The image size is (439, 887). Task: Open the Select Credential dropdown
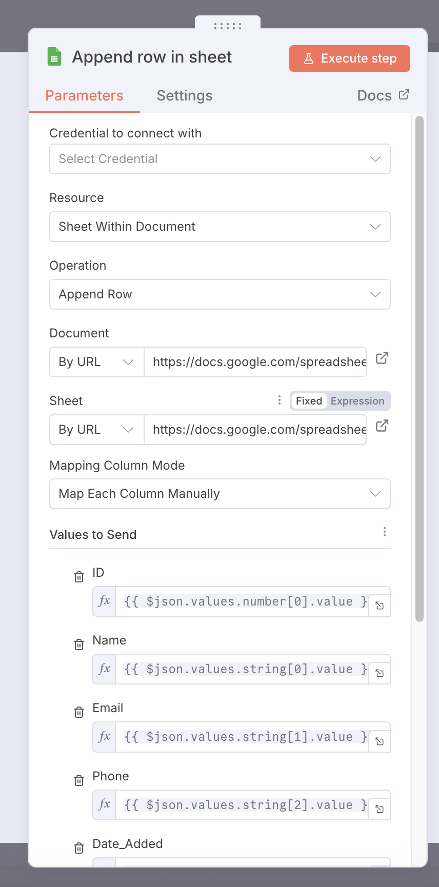click(x=219, y=159)
